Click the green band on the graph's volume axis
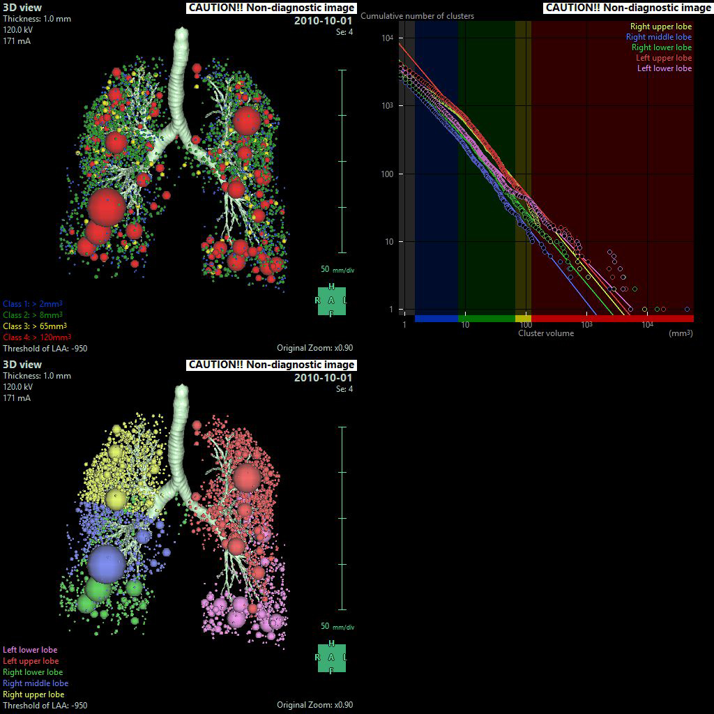The image size is (714, 714). click(486, 318)
